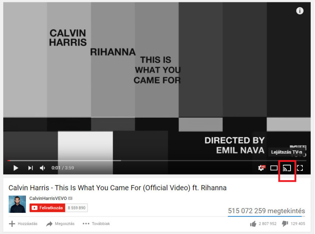This screenshot has height=234, width=315.
Task: Show video info card
Action: coord(300,11)
